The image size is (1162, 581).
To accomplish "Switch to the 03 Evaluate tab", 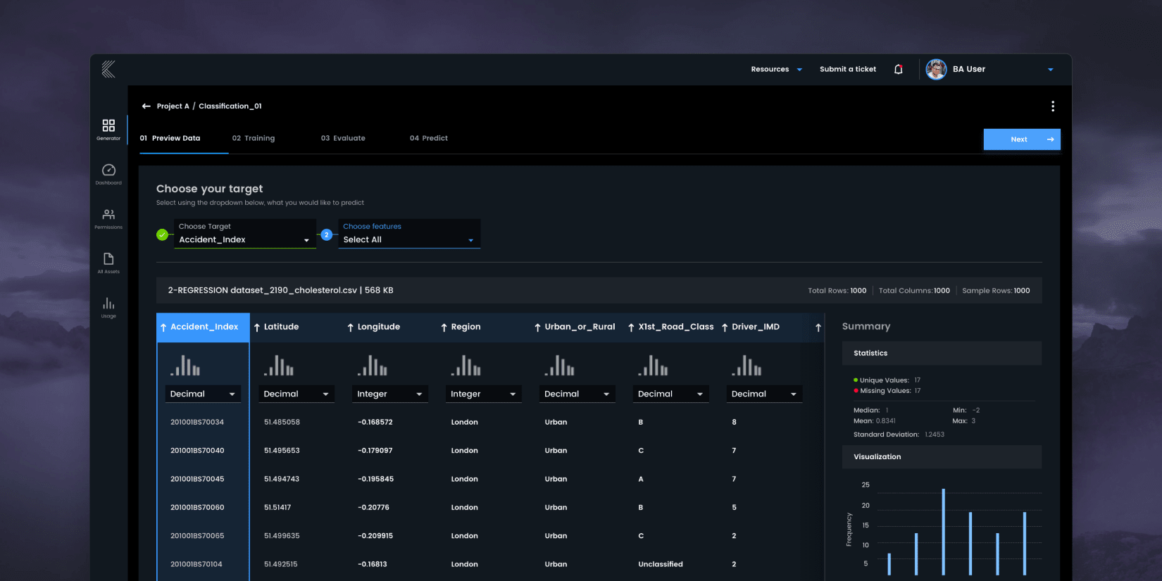I will [343, 138].
